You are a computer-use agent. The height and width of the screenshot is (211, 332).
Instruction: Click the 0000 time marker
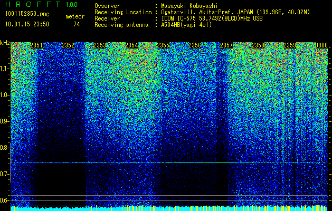[321, 45]
